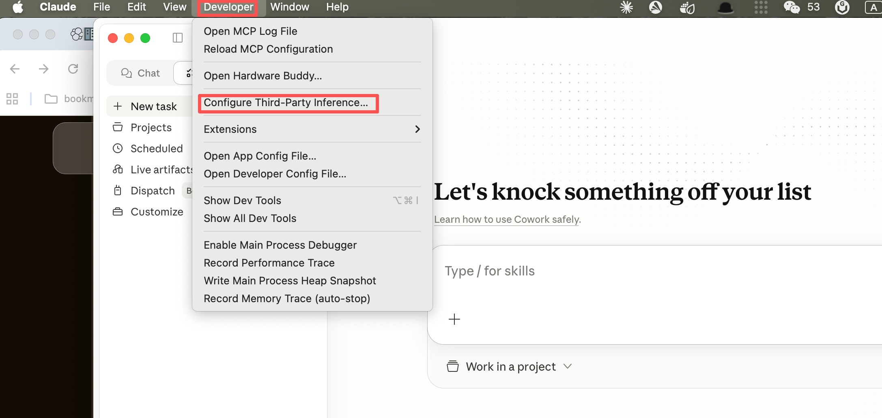Image resolution: width=882 pixels, height=418 pixels.
Task: Click browser back arrow in background window
Action: pyautogui.click(x=15, y=69)
